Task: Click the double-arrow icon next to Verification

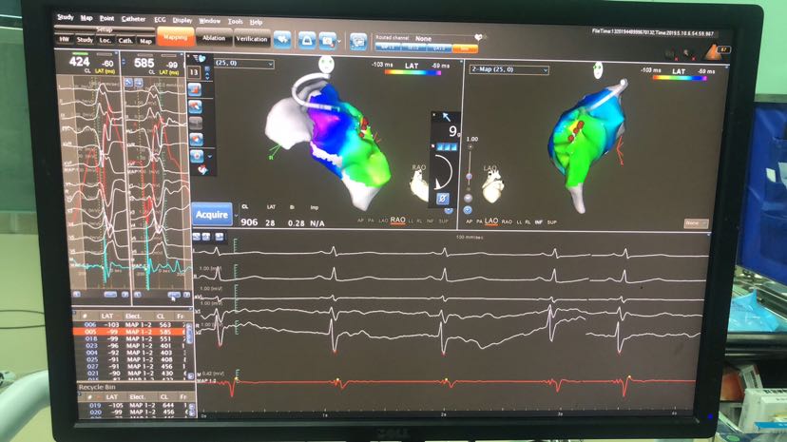Action: click(283, 39)
